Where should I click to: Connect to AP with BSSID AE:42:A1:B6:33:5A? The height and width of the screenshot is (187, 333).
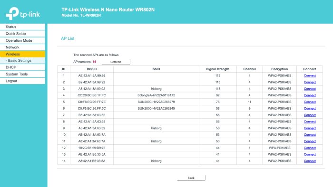tap(310, 154)
